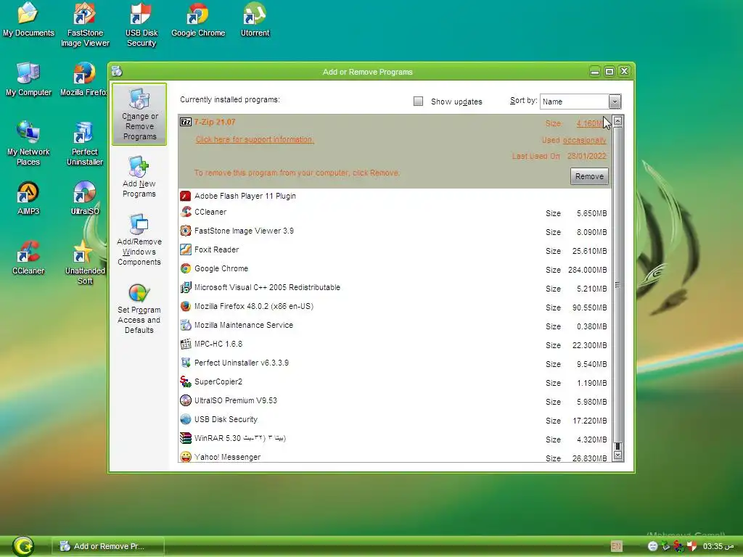Open USB Disk Security desktop shortcut

[x=141, y=25]
